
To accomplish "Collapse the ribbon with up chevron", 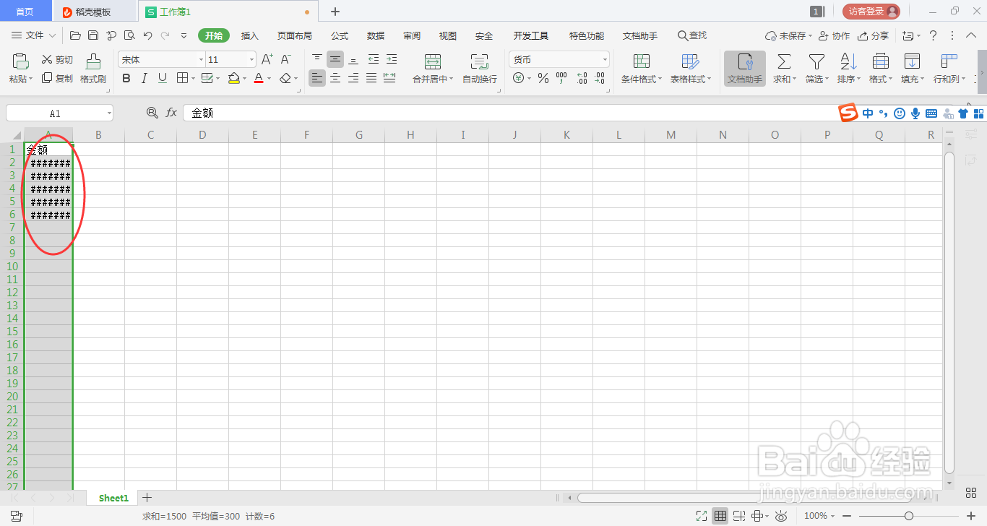I will [970, 35].
